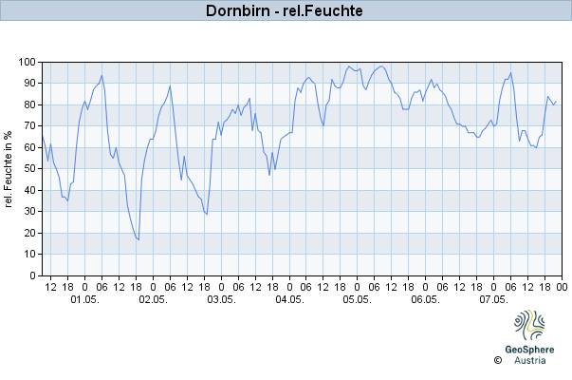The image size is (572, 380).
Task: Click the y-axis value 50
Action: (x=30, y=169)
